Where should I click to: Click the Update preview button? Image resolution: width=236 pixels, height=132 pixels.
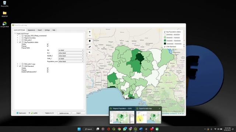(x=64, y=113)
